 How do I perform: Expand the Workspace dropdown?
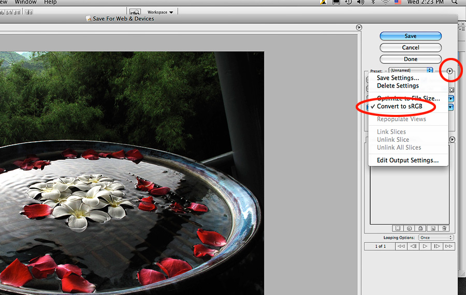coord(160,12)
